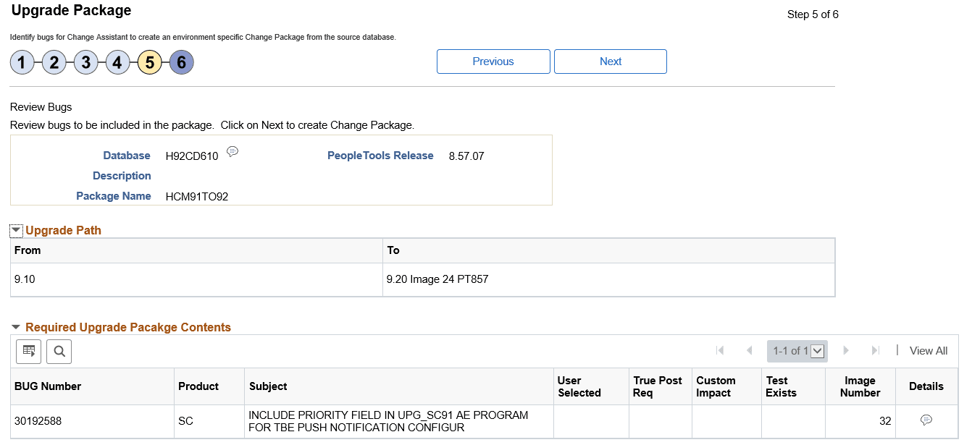The width and height of the screenshot is (972, 445).
Task: Select step 1 in the progress indicator
Action: pos(22,62)
